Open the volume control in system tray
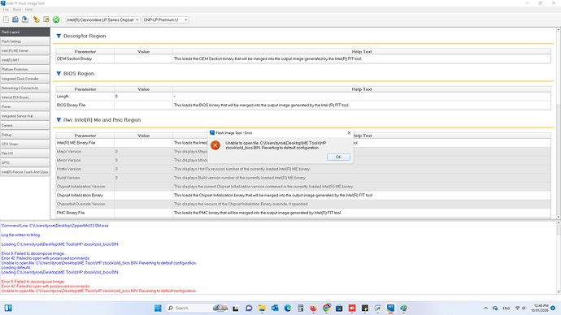Image resolution: width=561 pixels, height=315 pixels. coord(524,308)
